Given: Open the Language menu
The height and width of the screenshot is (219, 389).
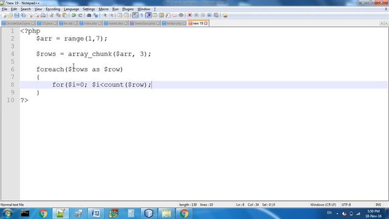Looking at the screenshot, I should click(72, 9).
